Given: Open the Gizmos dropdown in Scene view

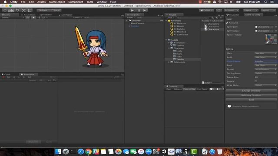Looking at the screenshot, I should [x=77, y=17].
